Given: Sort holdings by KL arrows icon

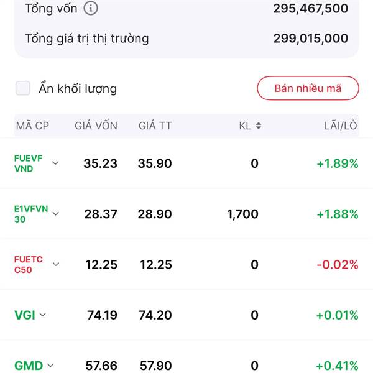Looking at the screenshot, I should (x=259, y=126).
